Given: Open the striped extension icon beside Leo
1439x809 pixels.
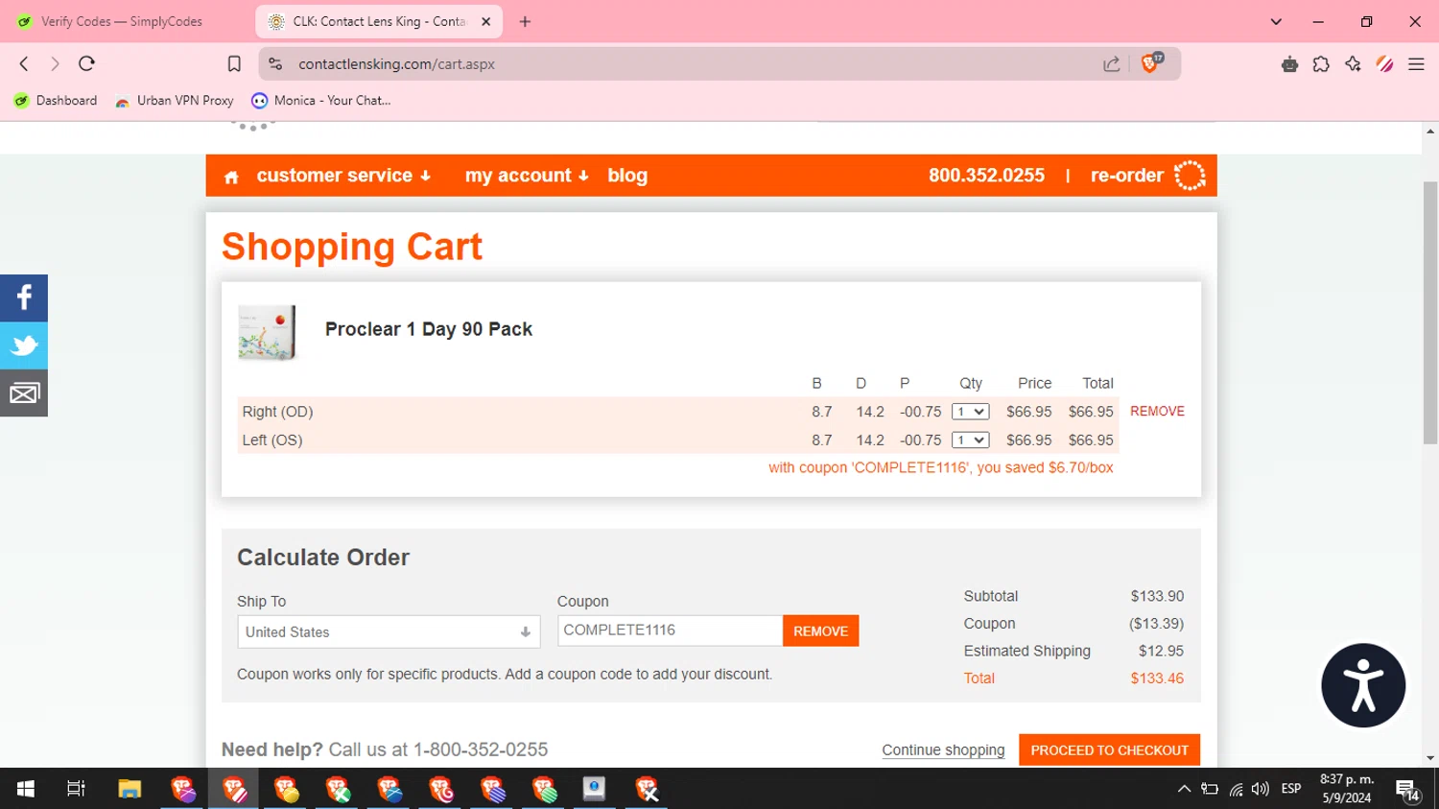Looking at the screenshot, I should [x=1384, y=64].
